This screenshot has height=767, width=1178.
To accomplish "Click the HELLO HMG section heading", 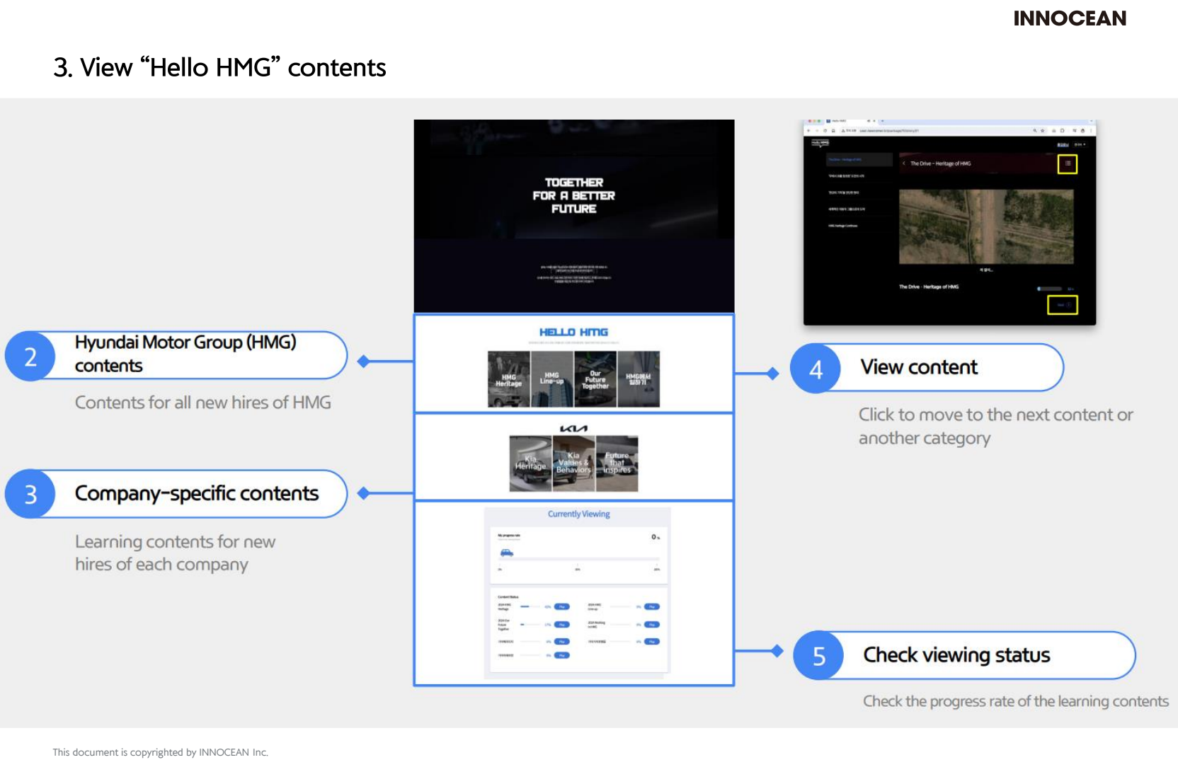I will (x=573, y=332).
